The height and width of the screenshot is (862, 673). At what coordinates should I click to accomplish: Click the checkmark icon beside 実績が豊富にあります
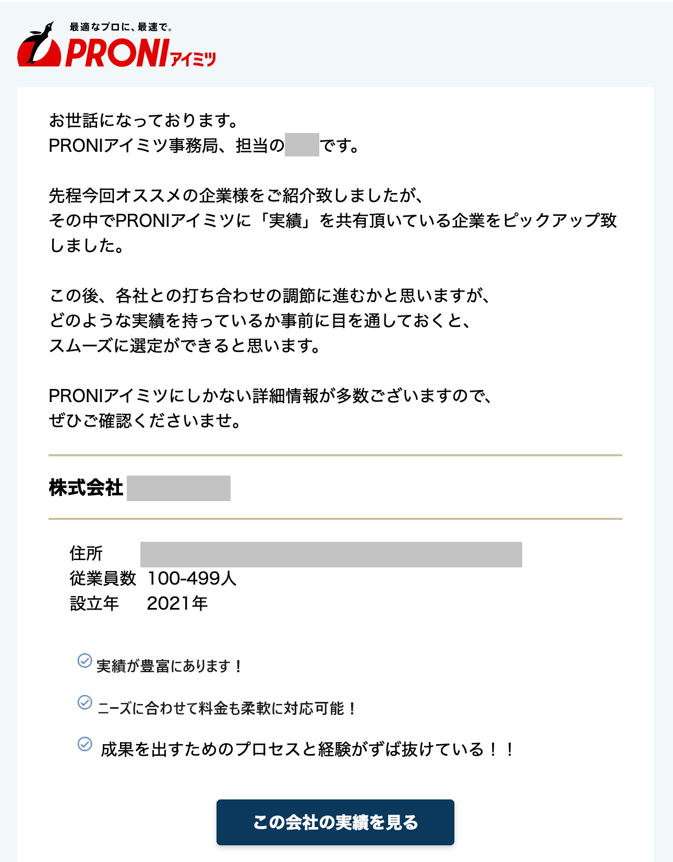point(85,661)
